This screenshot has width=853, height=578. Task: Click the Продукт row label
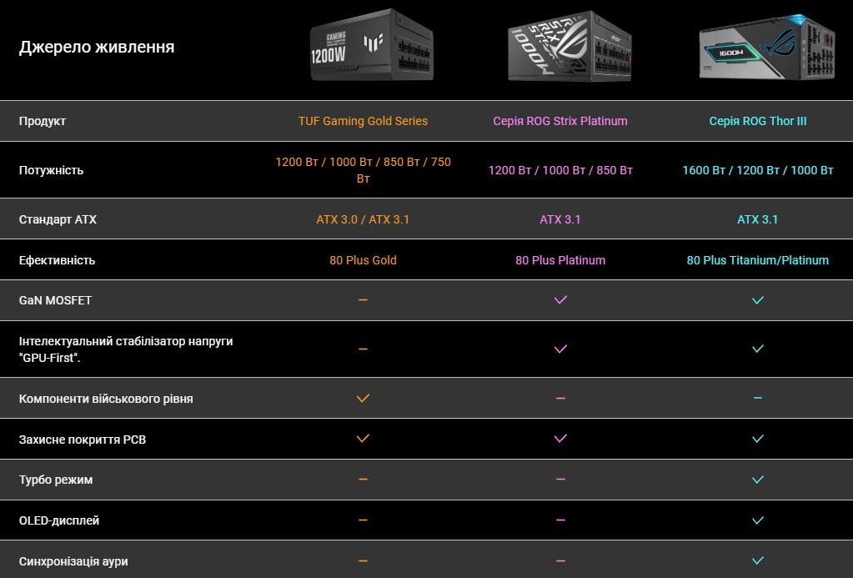pyautogui.click(x=43, y=121)
